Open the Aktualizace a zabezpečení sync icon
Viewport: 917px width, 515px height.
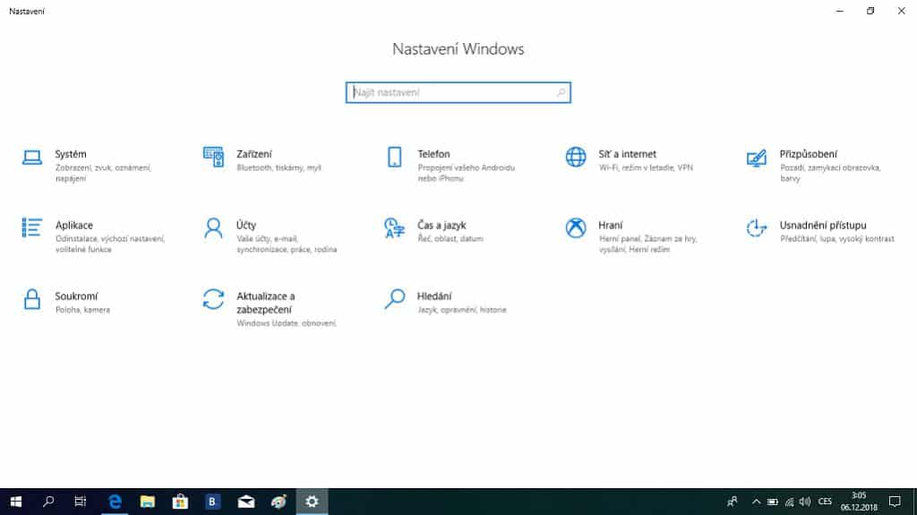pos(213,299)
